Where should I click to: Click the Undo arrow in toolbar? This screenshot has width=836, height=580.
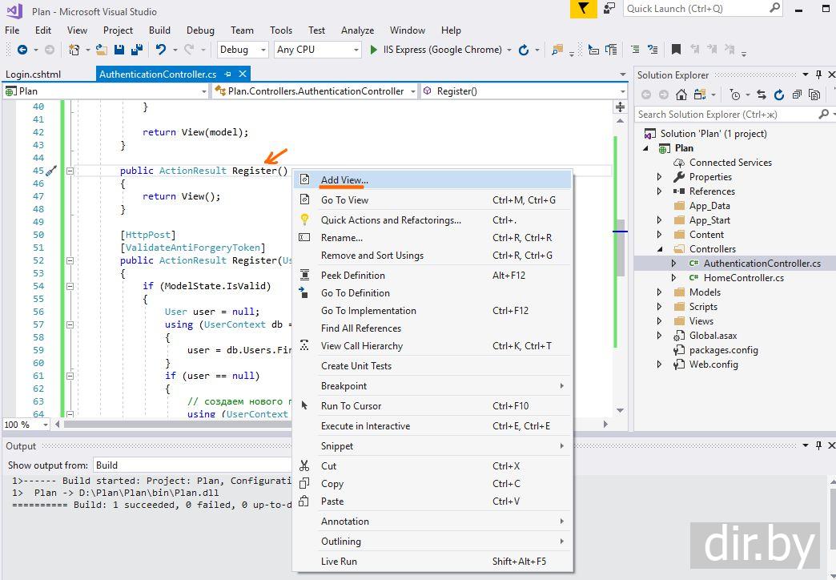click(161, 50)
